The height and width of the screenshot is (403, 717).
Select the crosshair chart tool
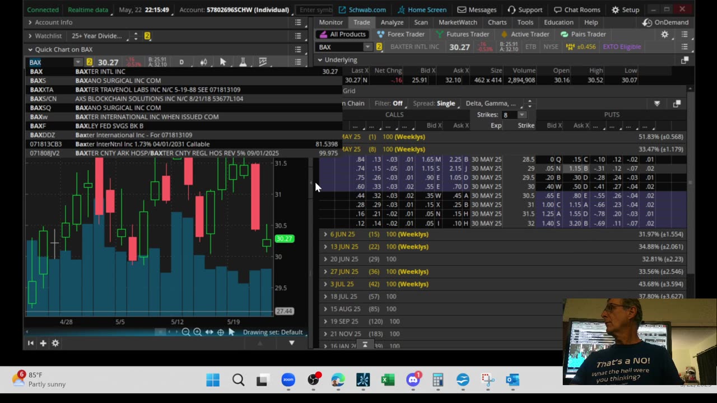click(221, 332)
